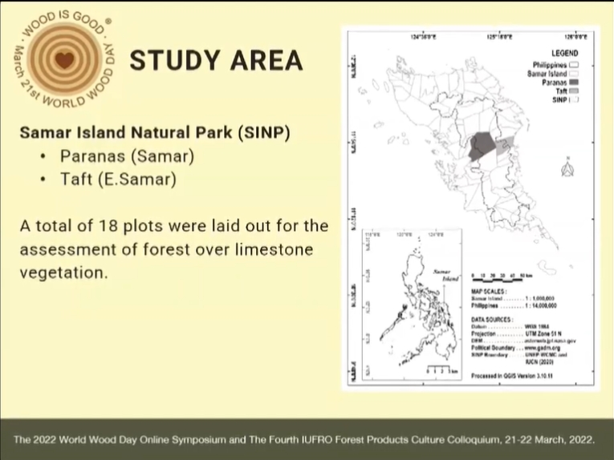Click the Taft legend color swatch
The width and height of the screenshot is (614, 460).
point(575,91)
